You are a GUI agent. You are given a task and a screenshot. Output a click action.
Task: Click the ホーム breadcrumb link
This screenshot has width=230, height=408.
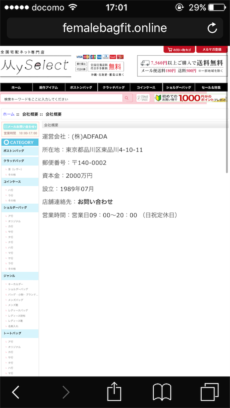pyautogui.click(x=9, y=114)
